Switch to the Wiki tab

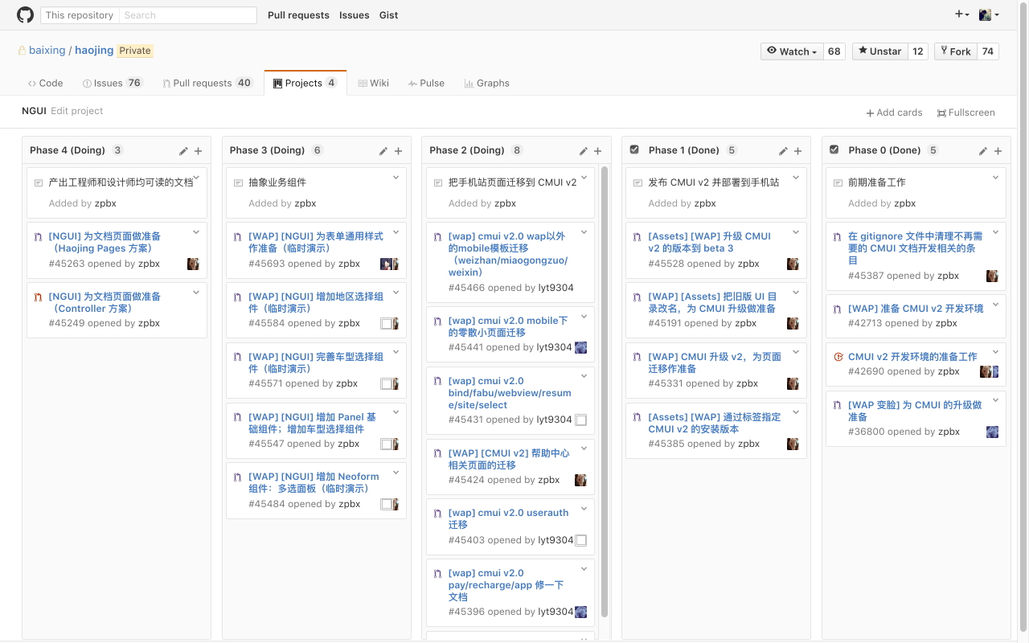(x=374, y=83)
